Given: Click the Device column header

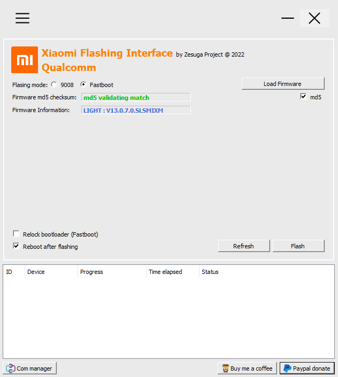Looking at the screenshot, I should coord(51,272).
